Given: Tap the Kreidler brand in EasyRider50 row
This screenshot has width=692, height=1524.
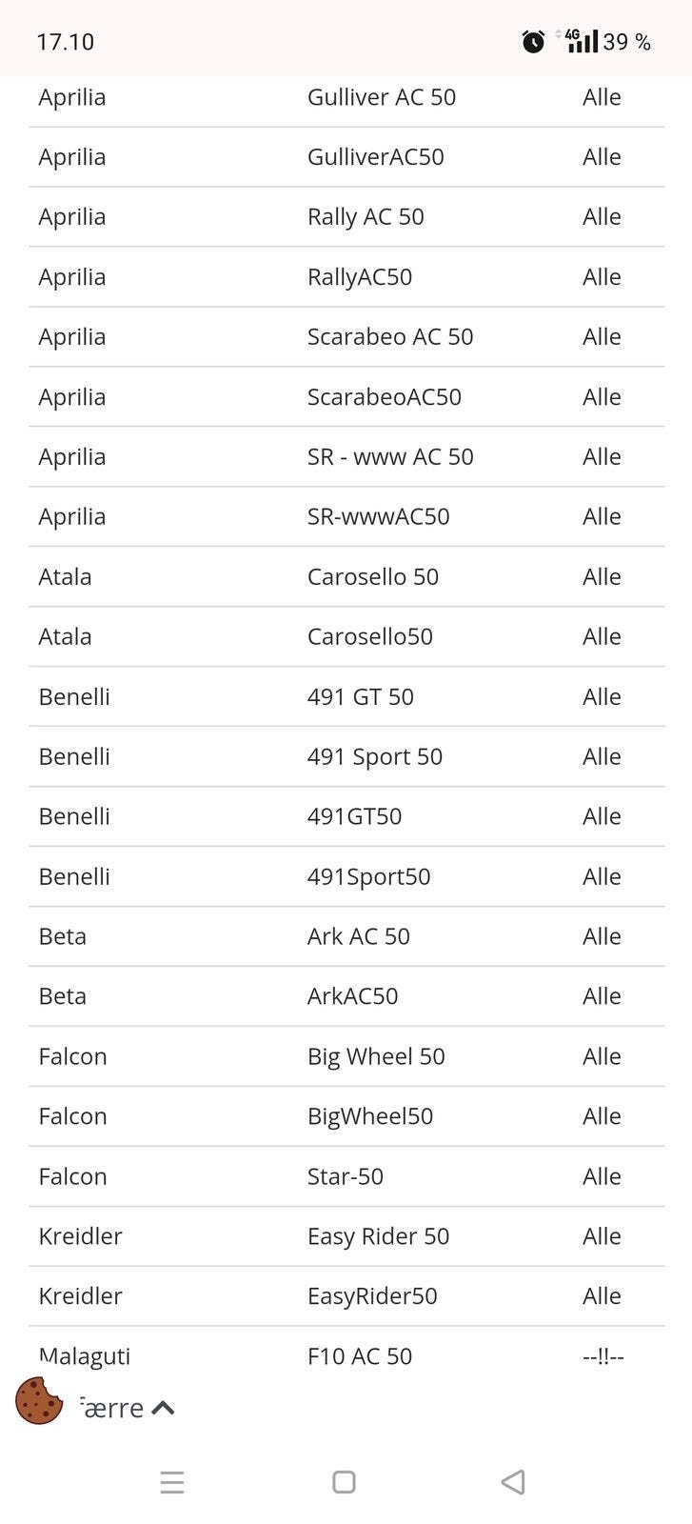Looking at the screenshot, I should (80, 1296).
